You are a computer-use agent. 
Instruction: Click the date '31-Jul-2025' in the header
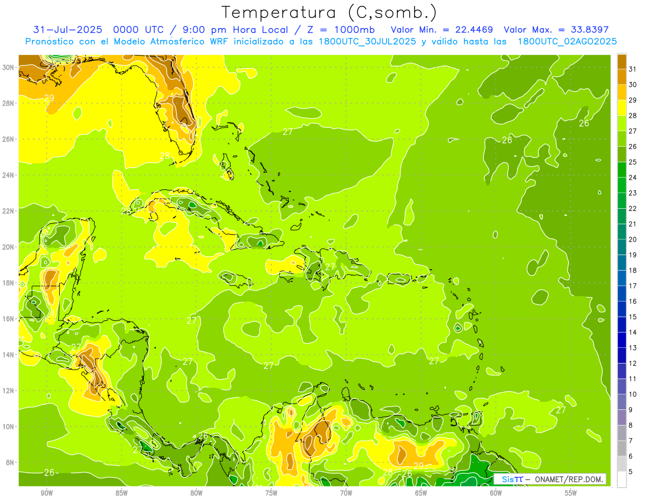click(68, 29)
